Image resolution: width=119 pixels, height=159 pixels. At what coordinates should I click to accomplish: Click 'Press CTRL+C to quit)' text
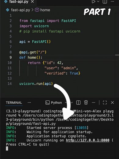tap(27, 144)
